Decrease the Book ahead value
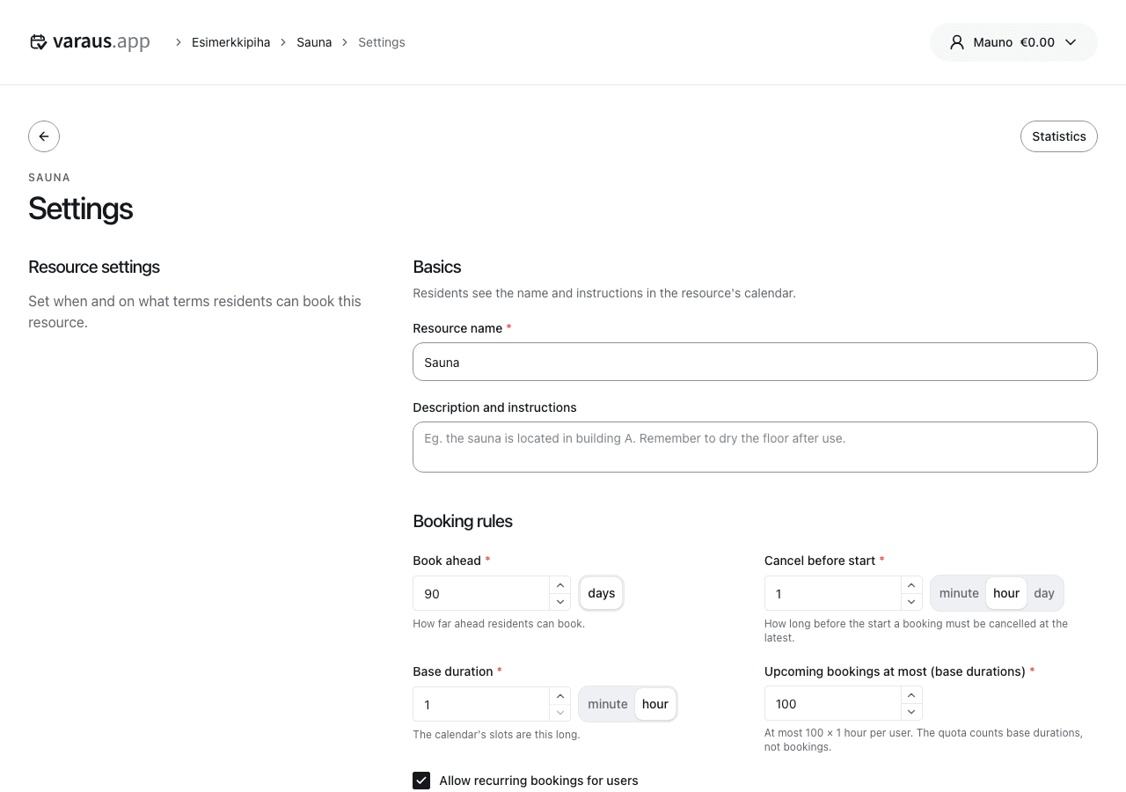The width and height of the screenshot is (1126, 792). [x=560, y=602]
